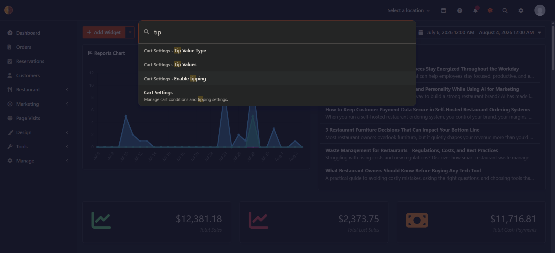Viewport: 555px width, 253px height.
Task: Click the $12,381.18 Total Sales value
Action: [x=199, y=219]
